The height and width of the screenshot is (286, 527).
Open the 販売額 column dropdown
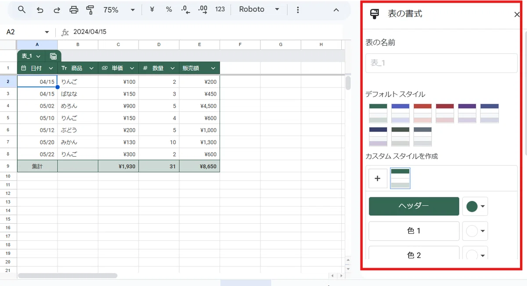(213, 68)
